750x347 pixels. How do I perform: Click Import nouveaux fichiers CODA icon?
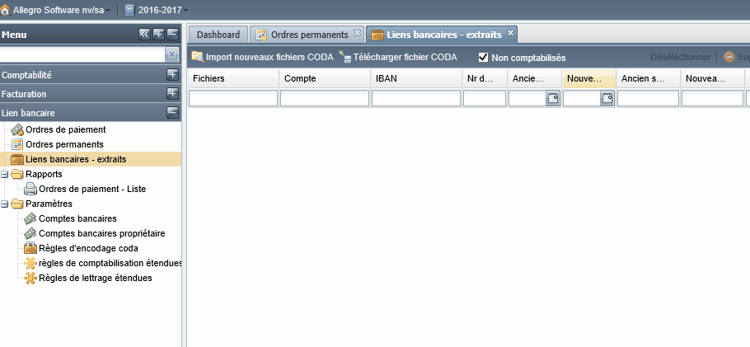click(x=198, y=57)
